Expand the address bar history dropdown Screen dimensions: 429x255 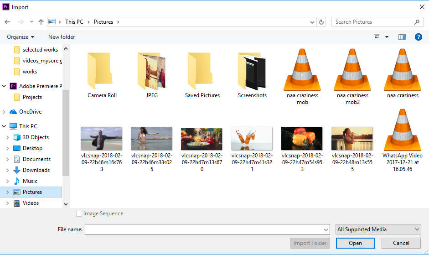click(x=312, y=22)
